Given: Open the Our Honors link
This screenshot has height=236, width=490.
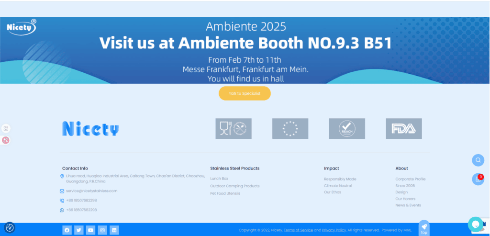Looking at the screenshot, I should 405,199.
